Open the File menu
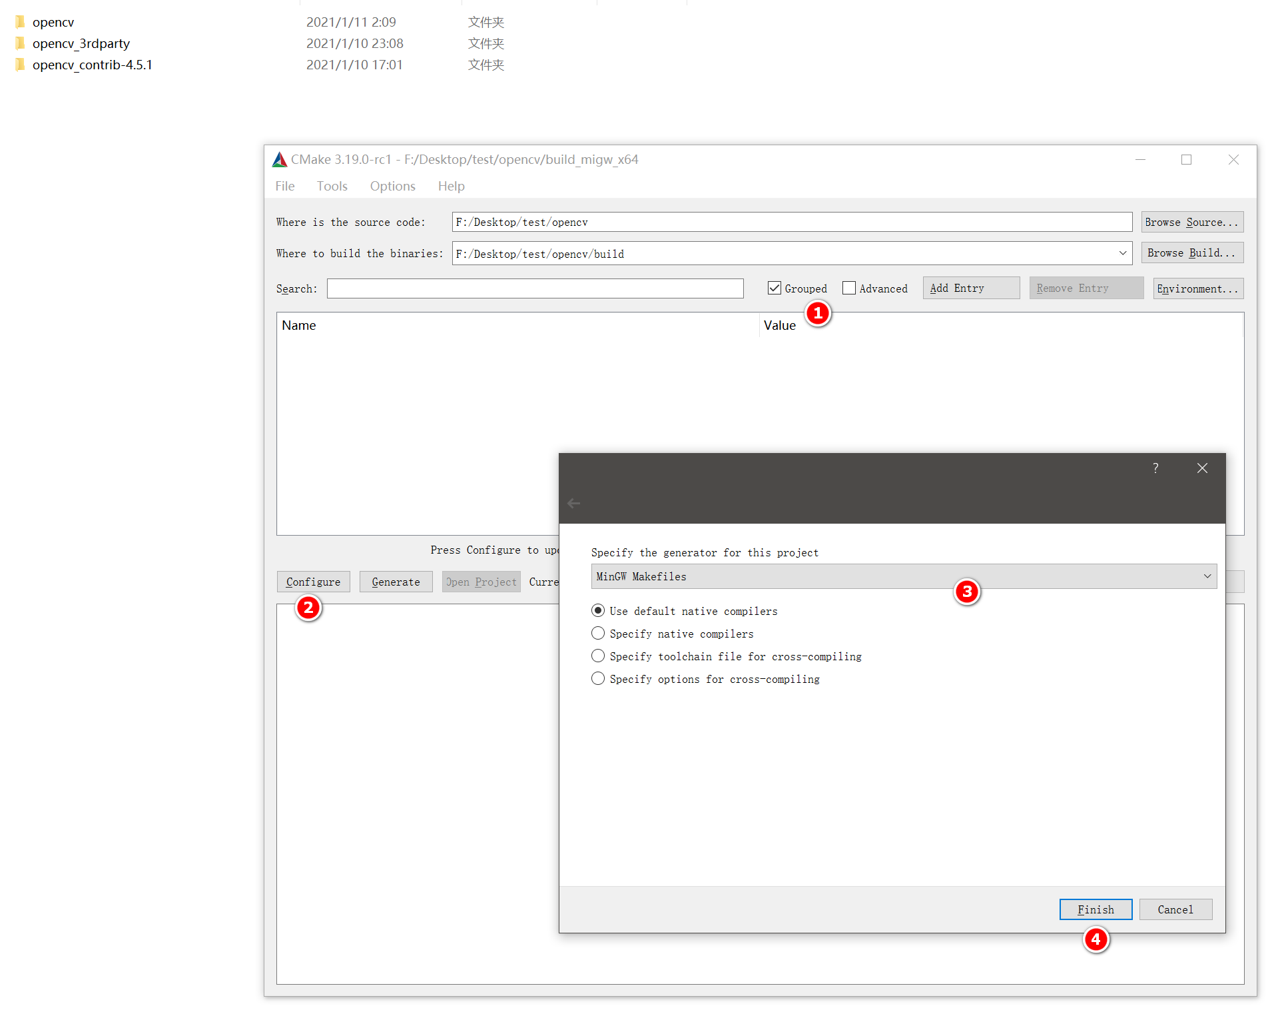The height and width of the screenshot is (1020, 1278). [285, 186]
